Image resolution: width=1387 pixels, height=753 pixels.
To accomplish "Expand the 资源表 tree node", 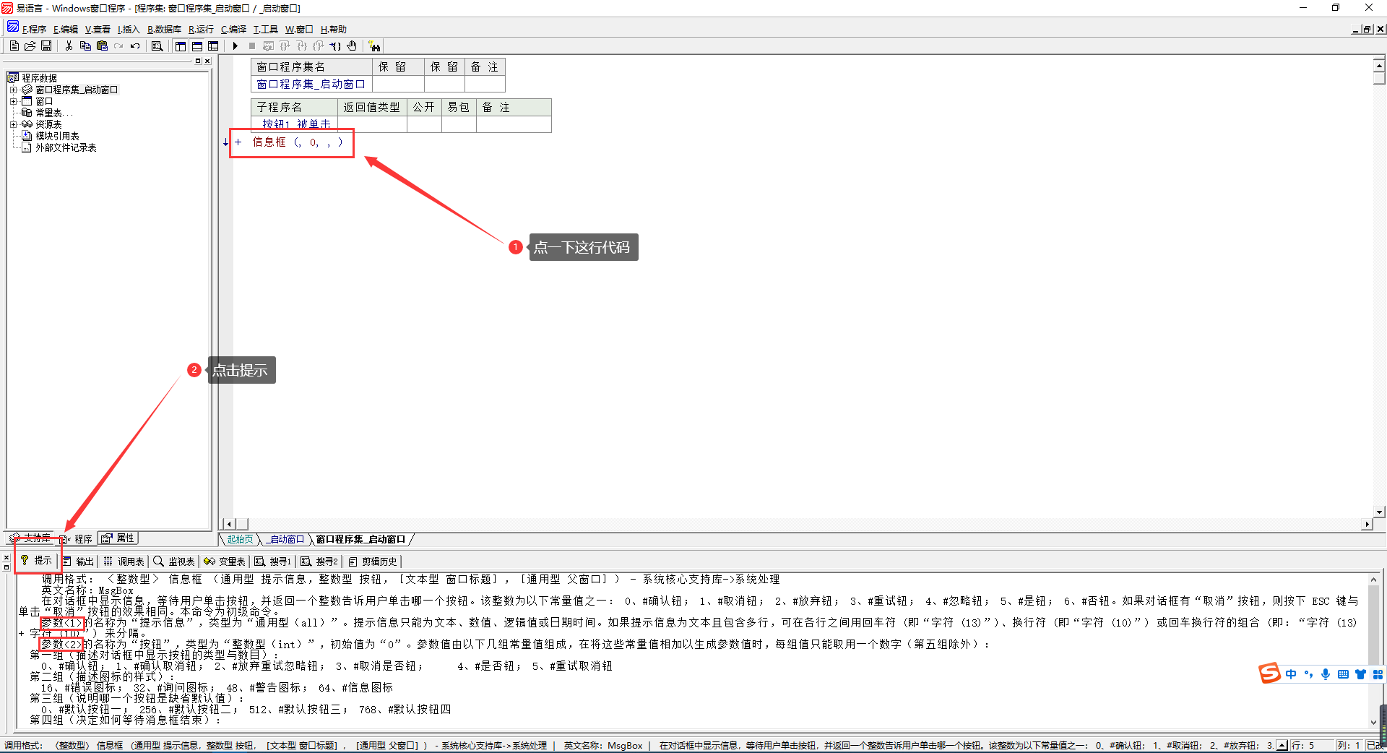I will [x=13, y=124].
